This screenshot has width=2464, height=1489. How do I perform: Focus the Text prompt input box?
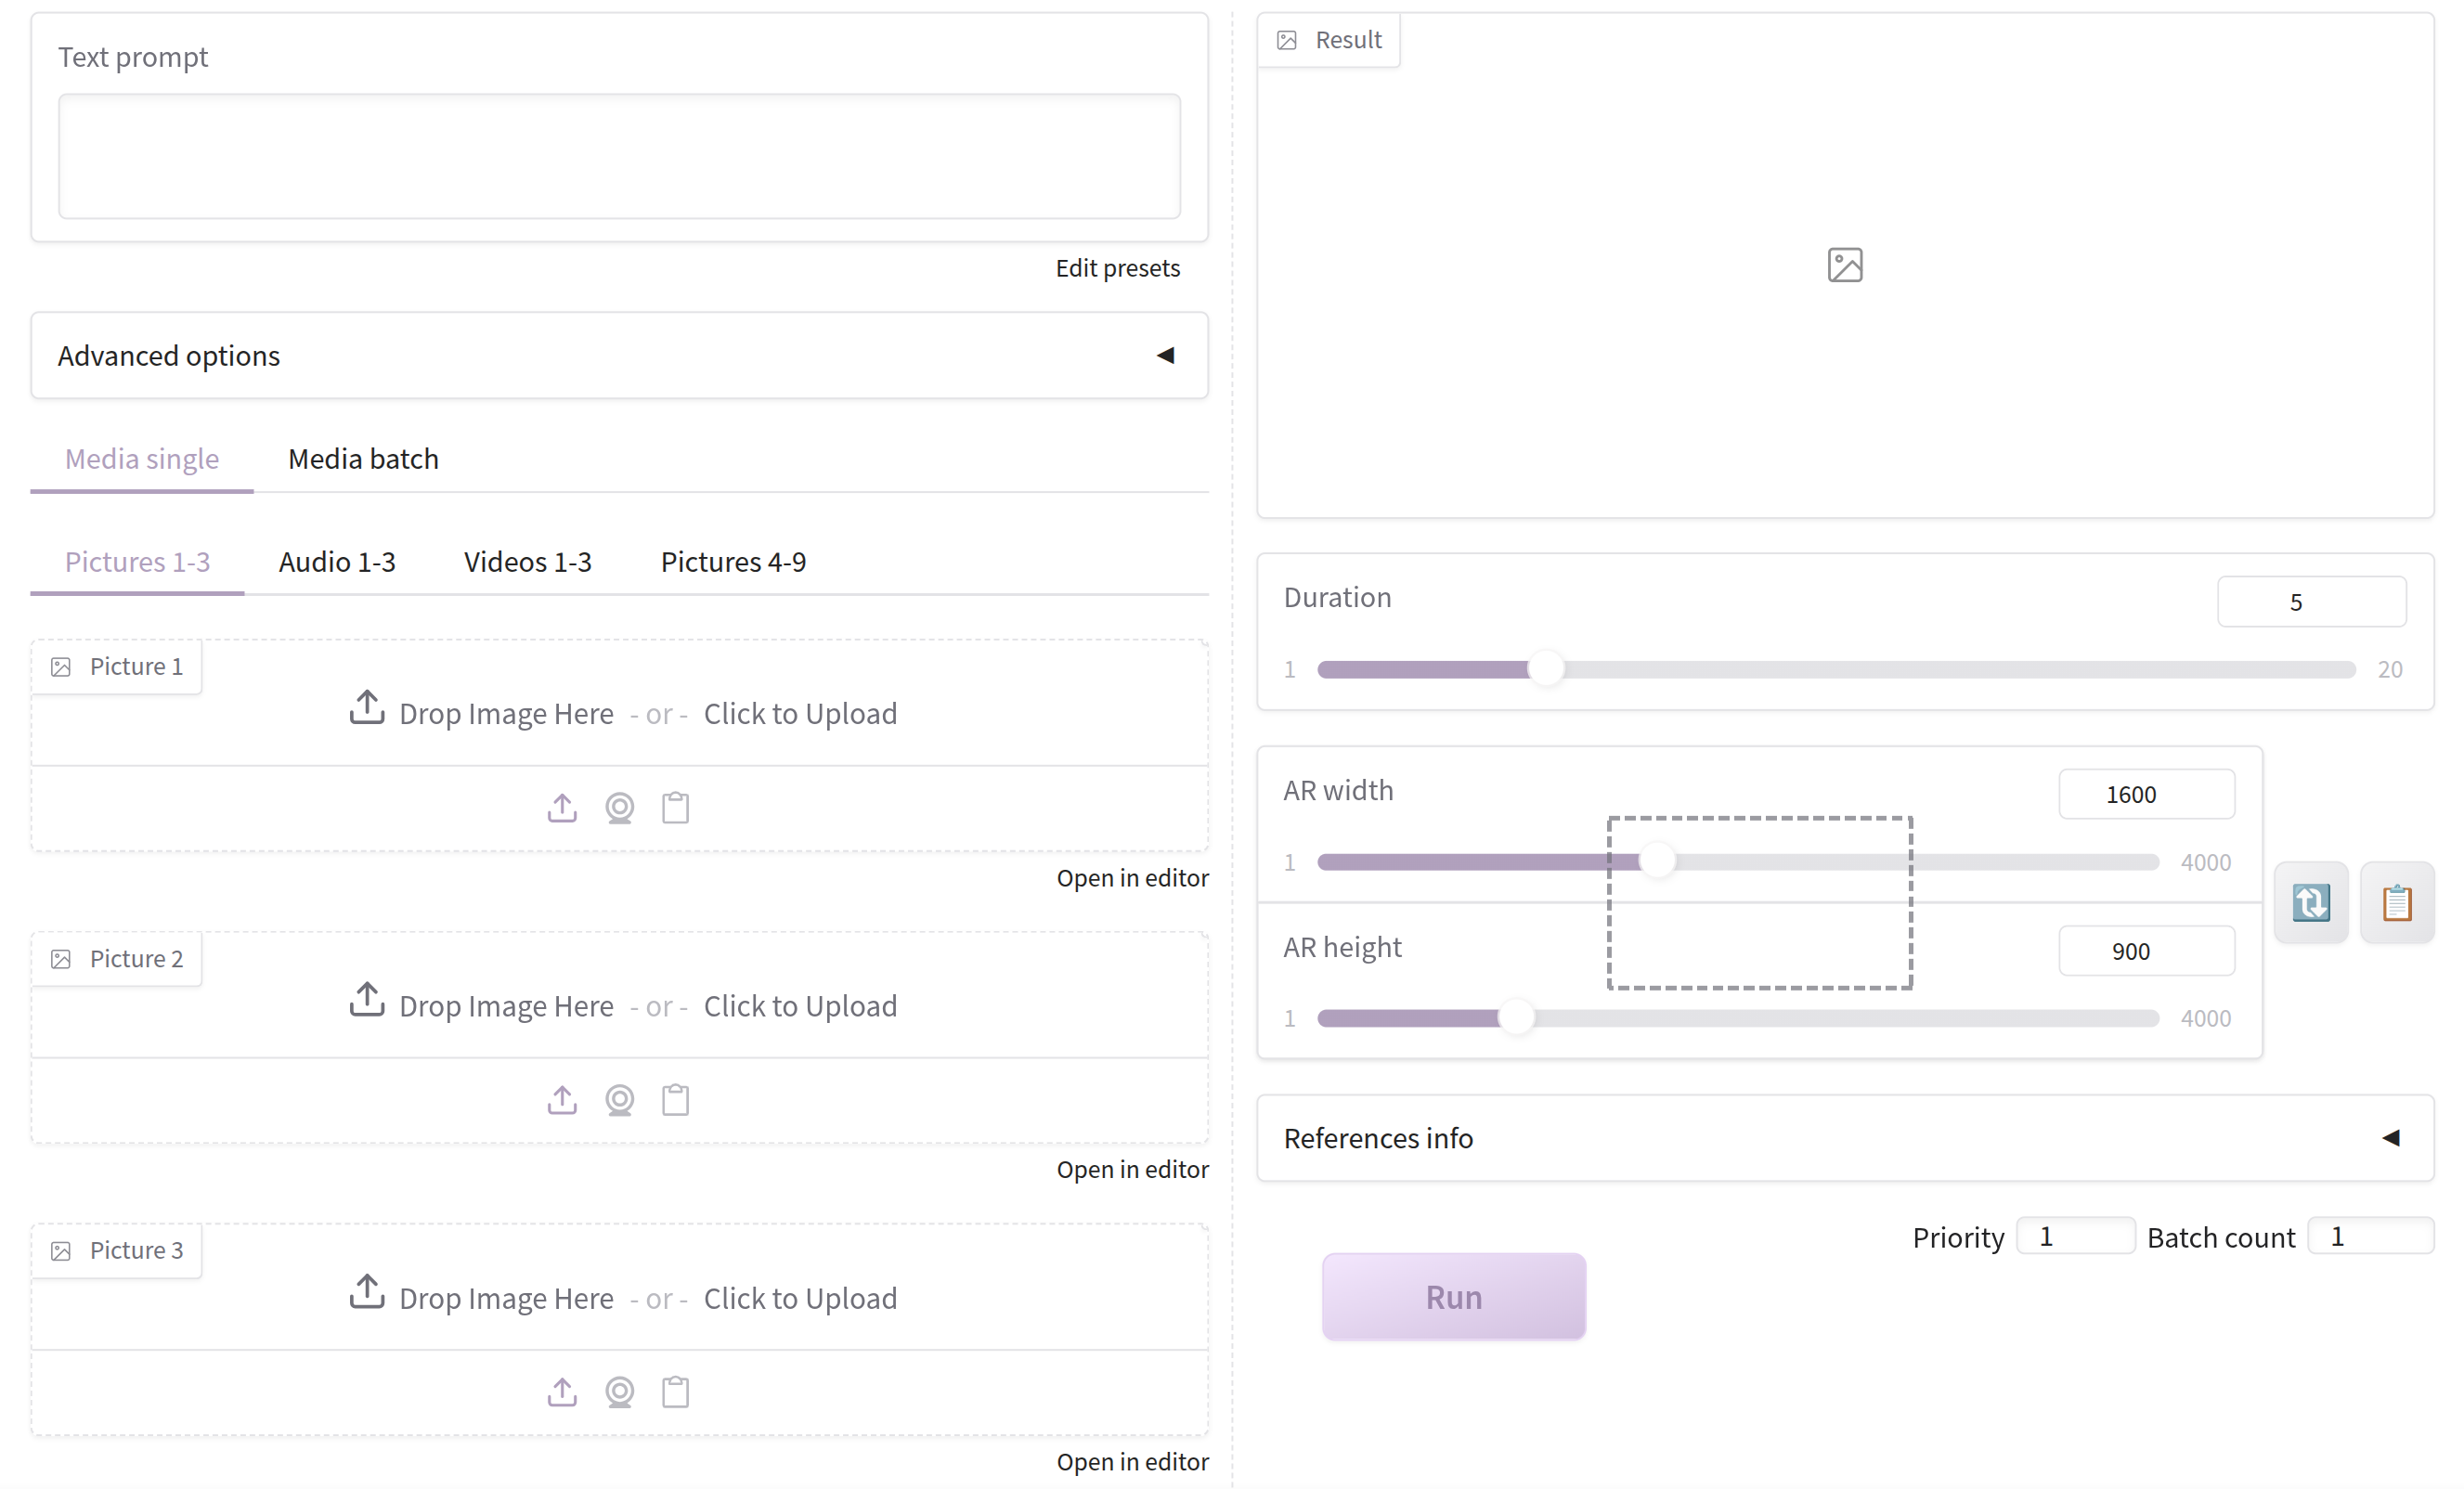(619, 156)
